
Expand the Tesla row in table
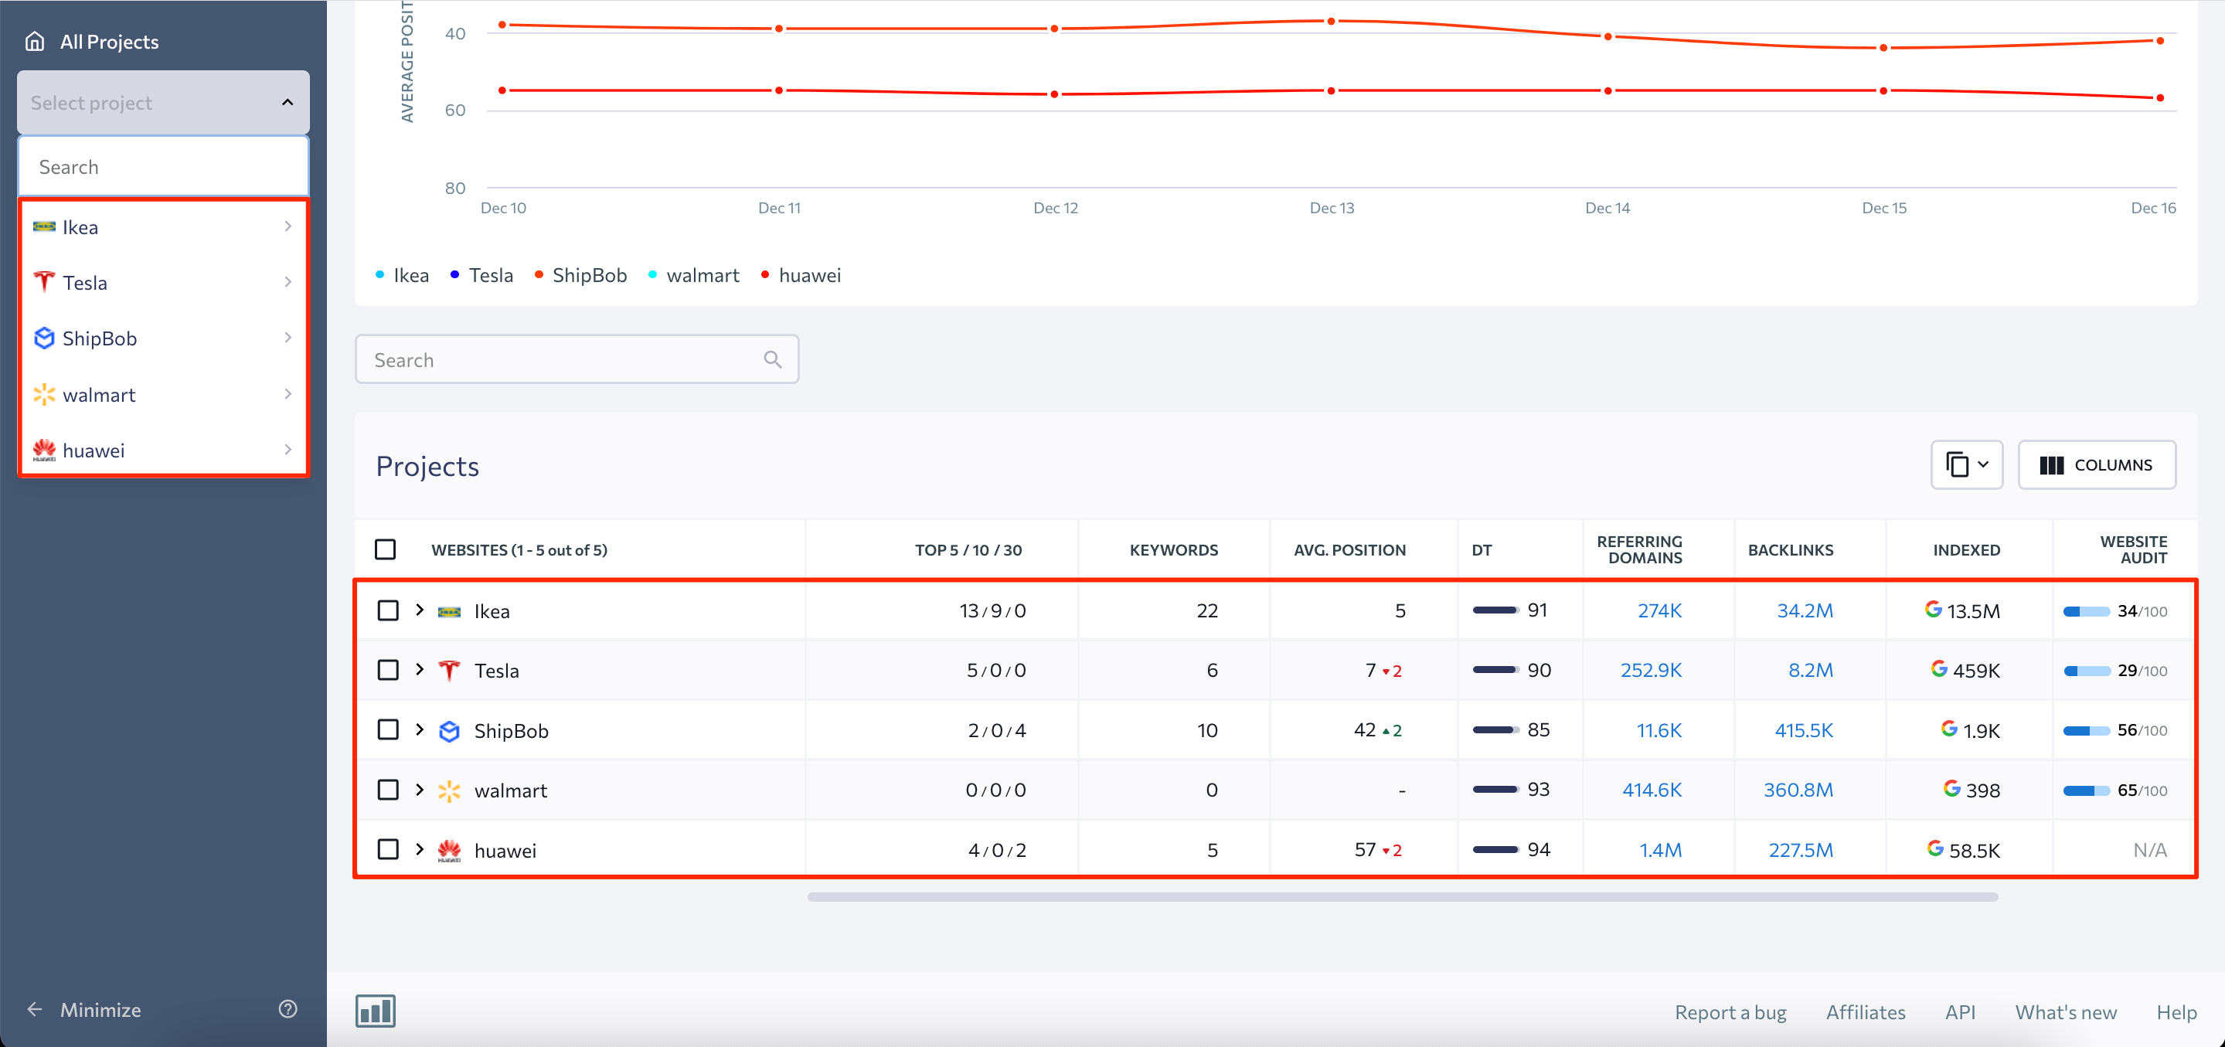[420, 669]
